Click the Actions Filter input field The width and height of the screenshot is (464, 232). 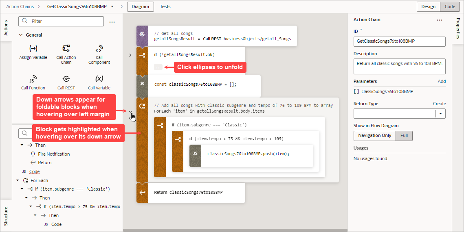click(x=61, y=21)
